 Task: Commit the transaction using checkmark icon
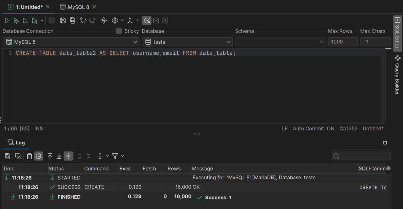[x=156, y=20]
